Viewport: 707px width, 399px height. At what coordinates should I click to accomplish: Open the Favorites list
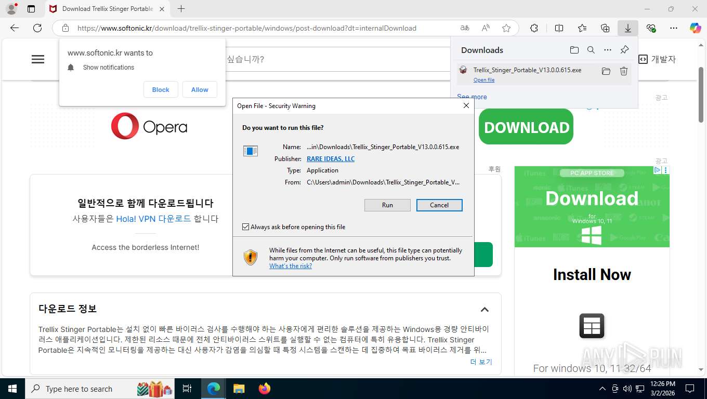[582, 28]
